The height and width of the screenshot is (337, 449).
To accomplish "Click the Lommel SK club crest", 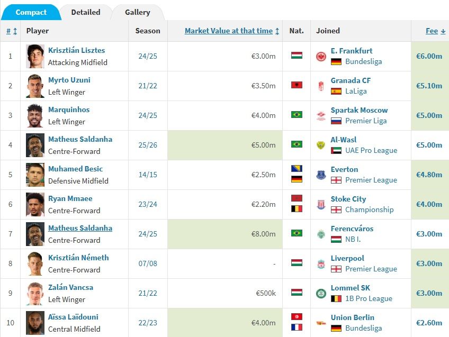I will coord(321,293).
